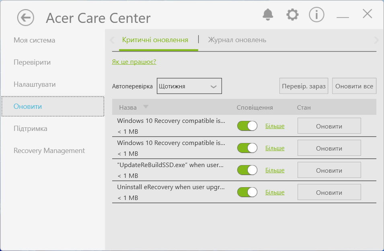
Task: Open the Як це працює? link
Action: (x=134, y=62)
